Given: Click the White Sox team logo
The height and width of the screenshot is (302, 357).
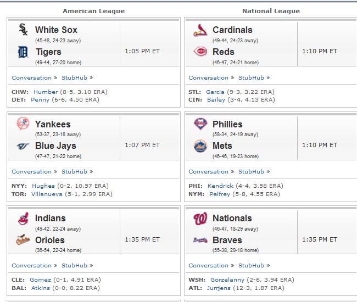Looking at the screenshot, I should tap(23, 30).
